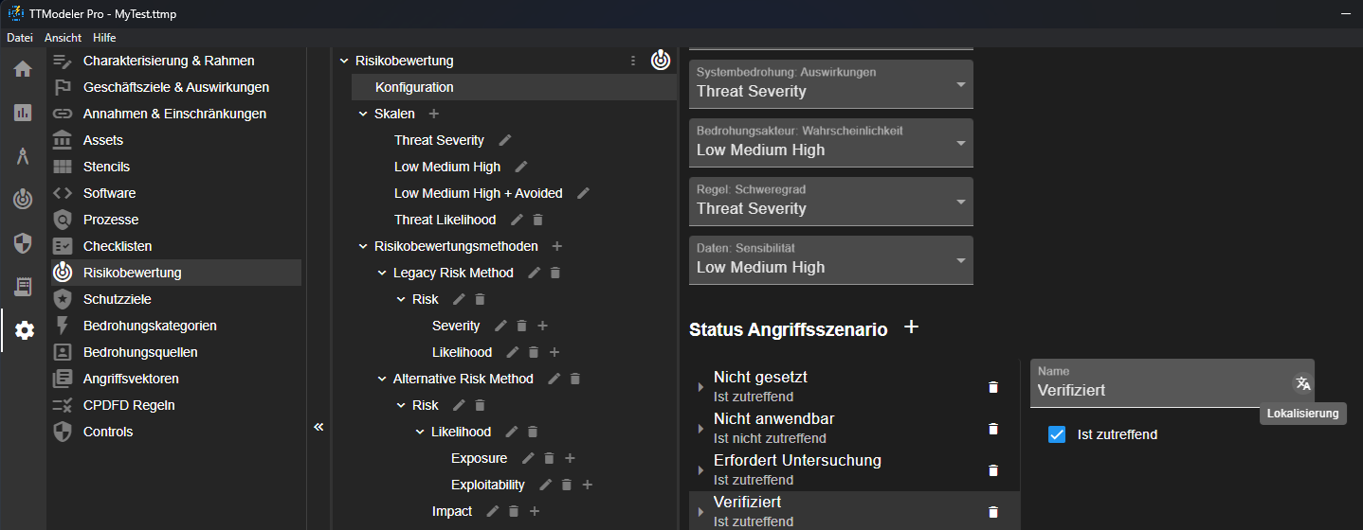Collapse the Risikobewertung tree root
Image resolution: width=1363 pixels, height=530 pixels.
343,61
